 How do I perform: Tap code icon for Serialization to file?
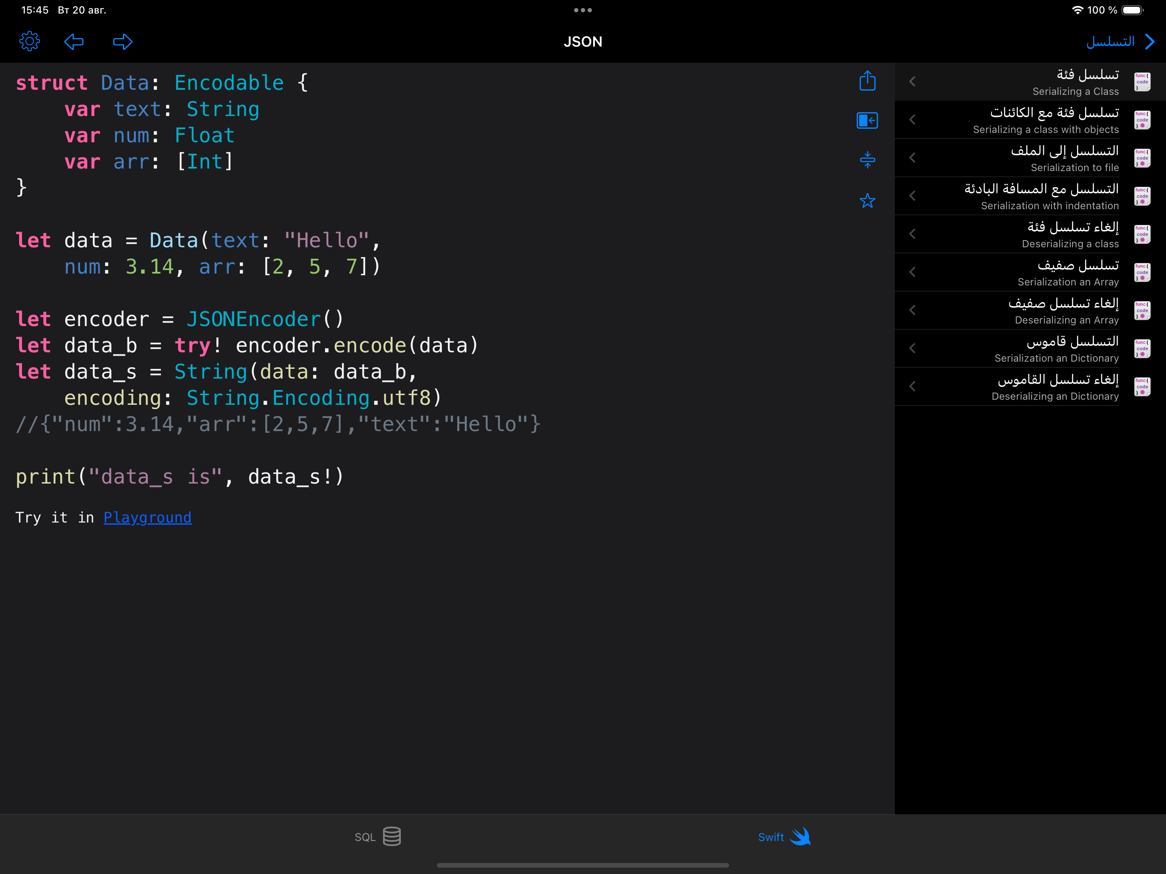click(1142, 158)
